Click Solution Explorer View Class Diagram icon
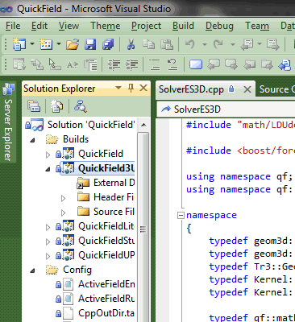This screenshot has width=295, height=322. (x=80, y=106)
